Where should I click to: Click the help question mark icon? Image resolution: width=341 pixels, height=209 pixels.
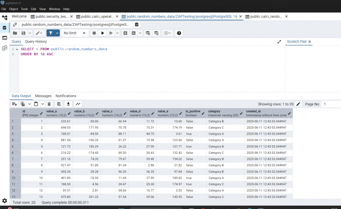[x=179, y=33]
